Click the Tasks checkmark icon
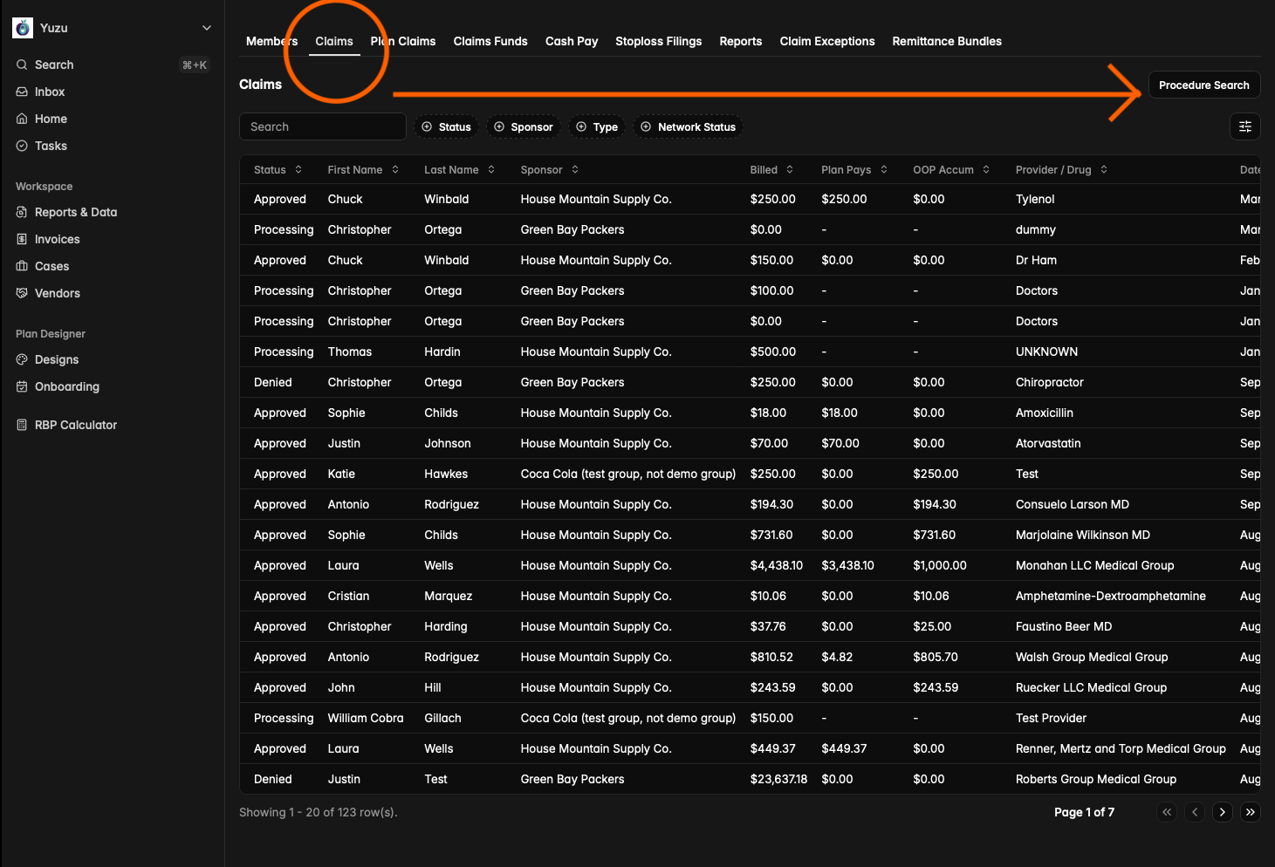The image size is (1275, 867). 22,146
